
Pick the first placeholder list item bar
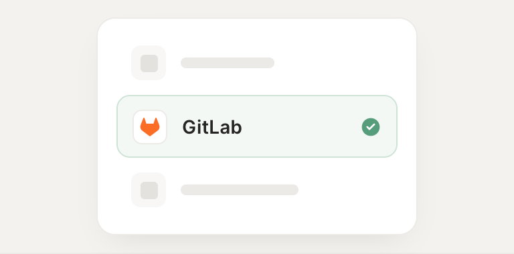coord(228,63)
